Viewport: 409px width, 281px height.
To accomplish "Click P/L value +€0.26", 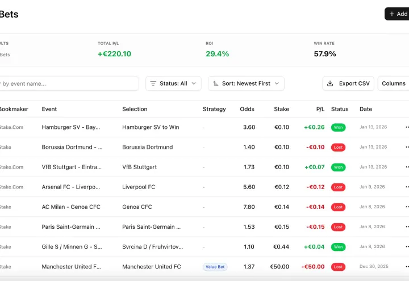I will (314, 127).
